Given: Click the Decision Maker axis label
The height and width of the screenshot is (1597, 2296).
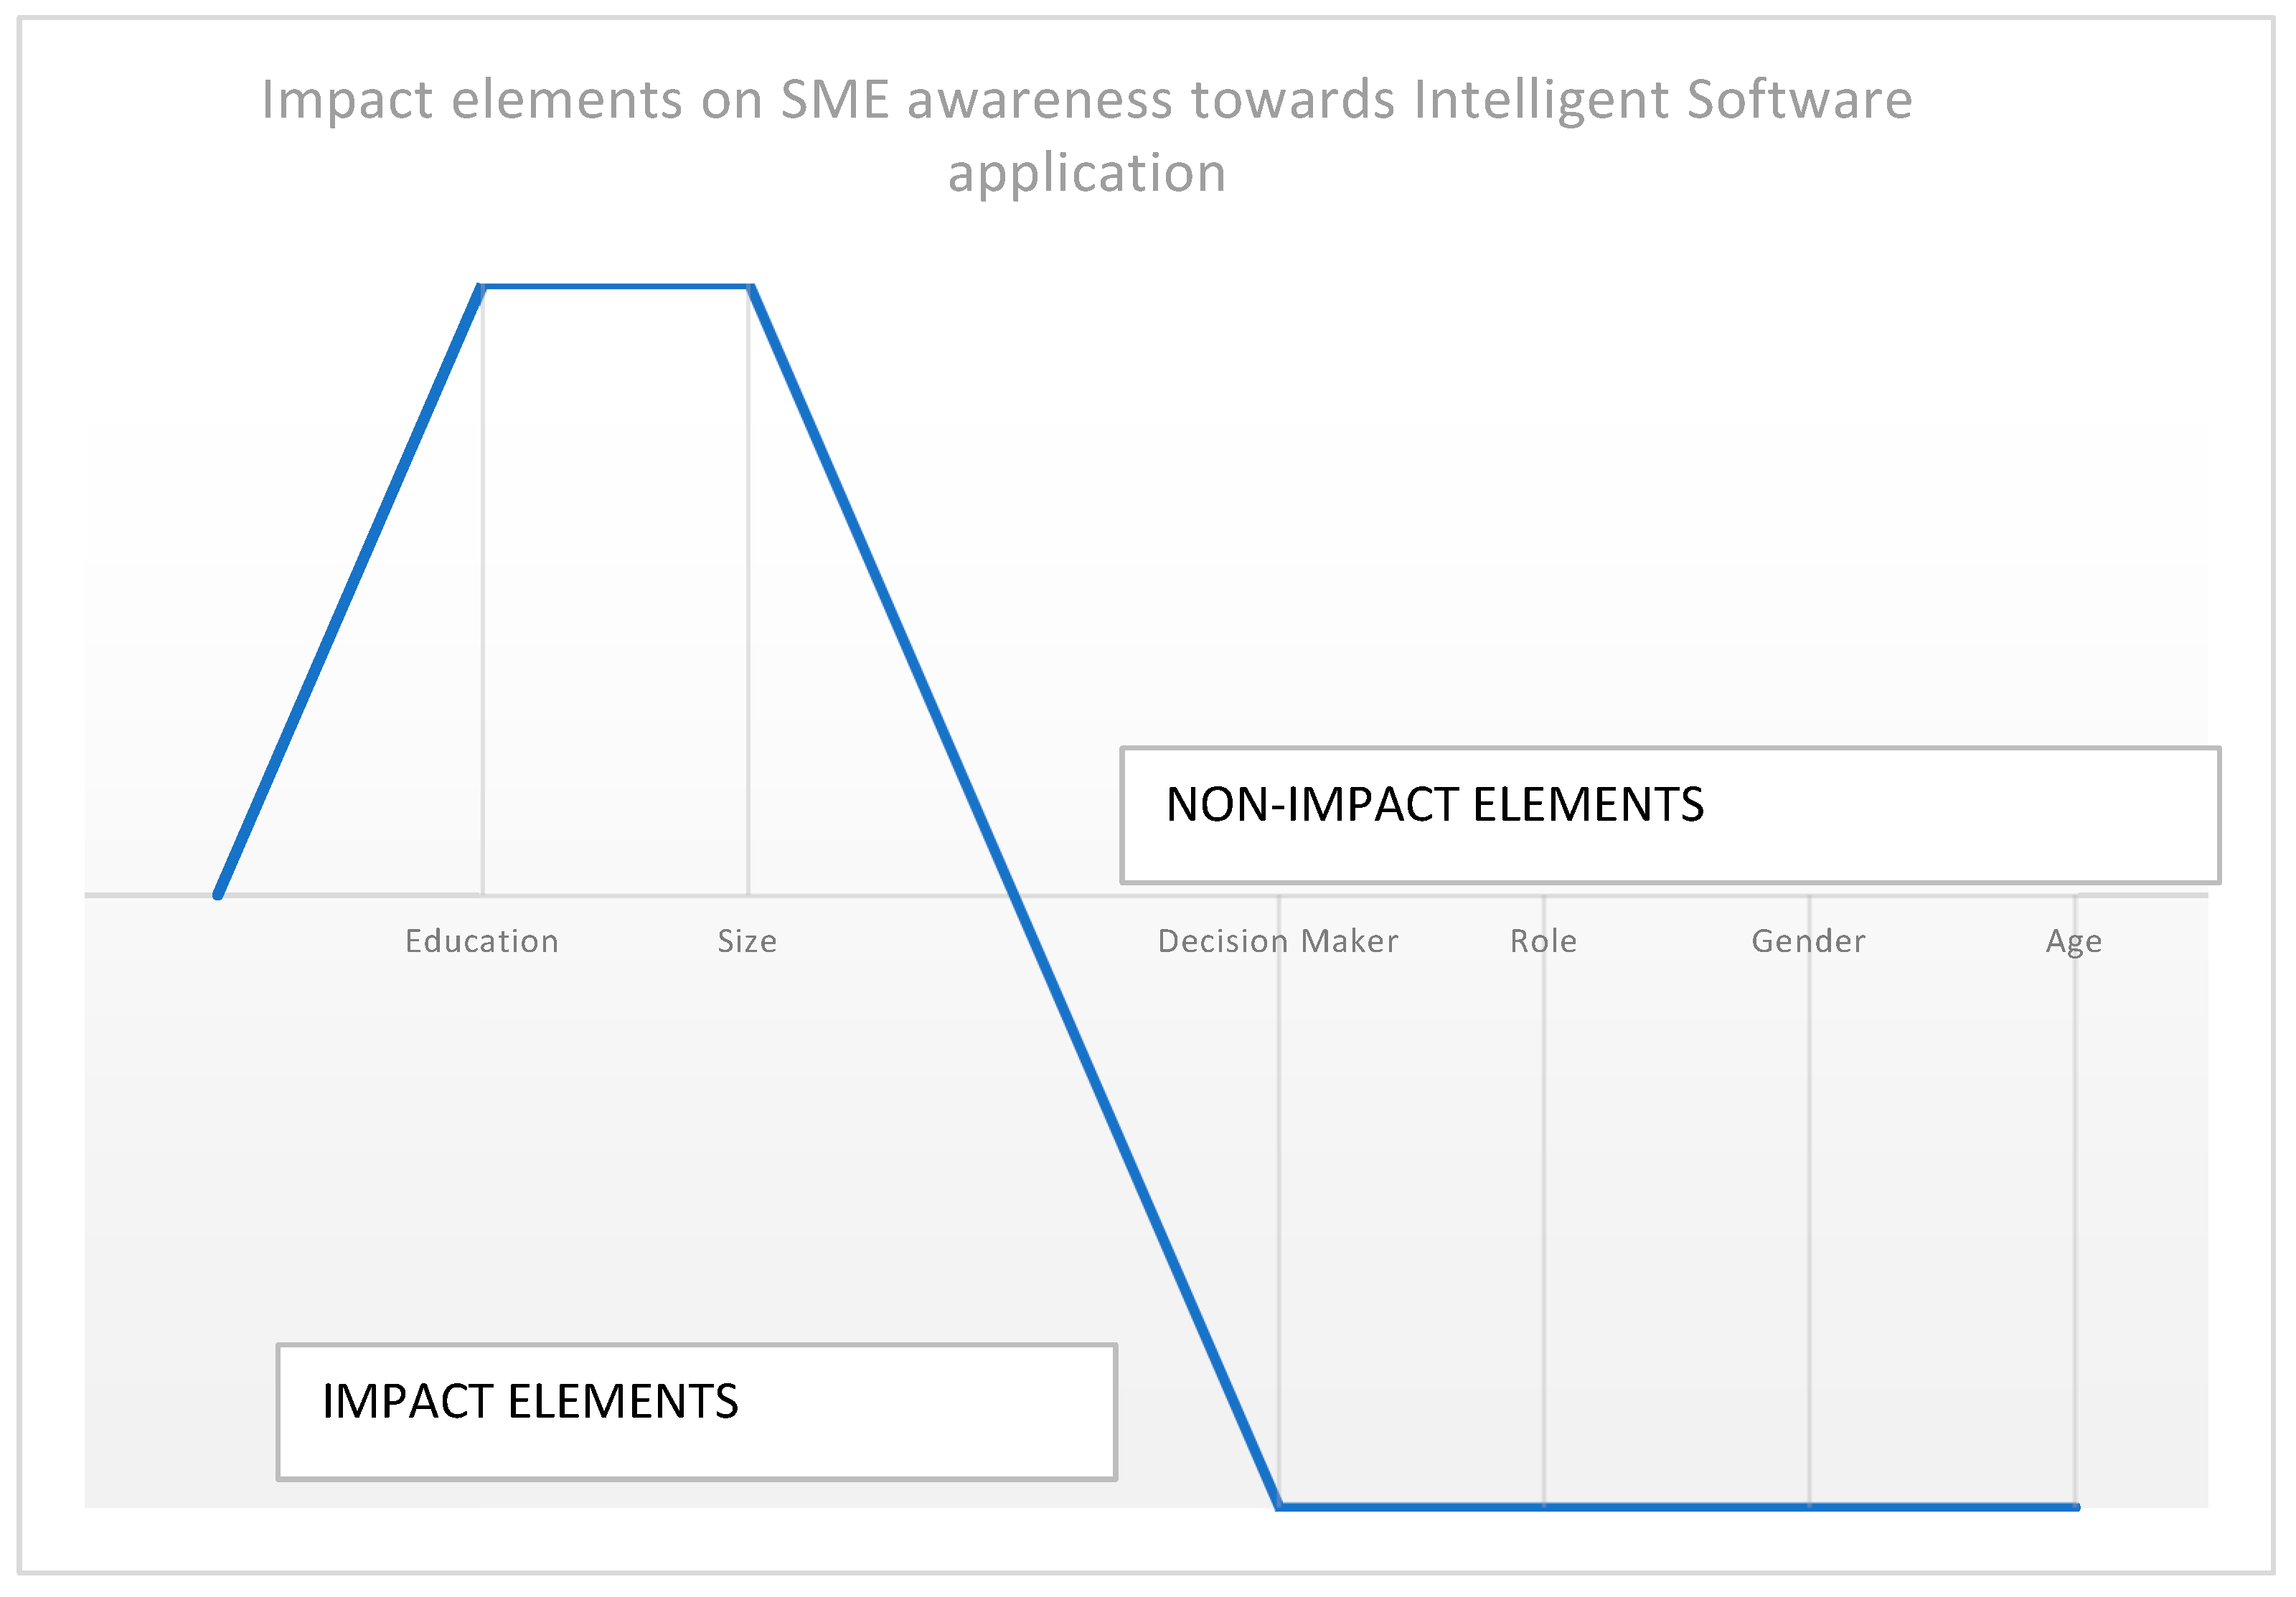Looking at the screenshot, I should (x=1277, y=941).
